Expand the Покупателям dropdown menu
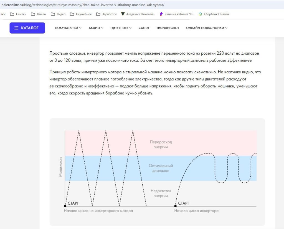 click(68, 28)
